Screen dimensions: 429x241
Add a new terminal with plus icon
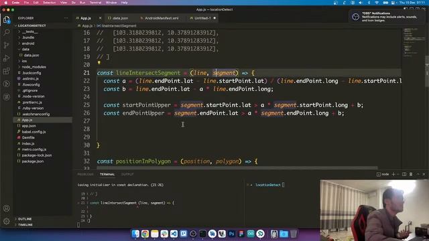click(x=393, y=174)
